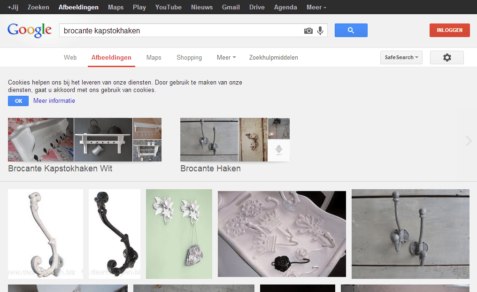Open Nieuws in the top bar
477x292 pixels.
point(202,8)
